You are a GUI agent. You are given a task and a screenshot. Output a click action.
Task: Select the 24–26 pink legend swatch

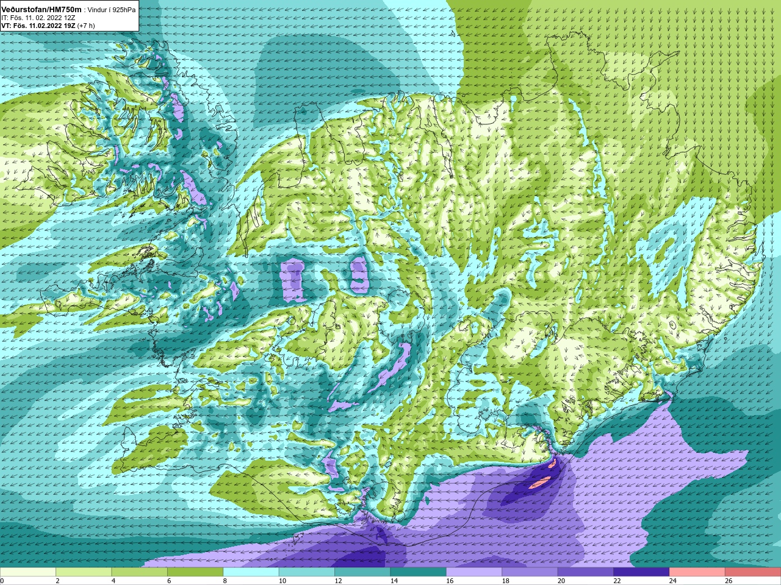pyautogui.click(x=697, y=572)
